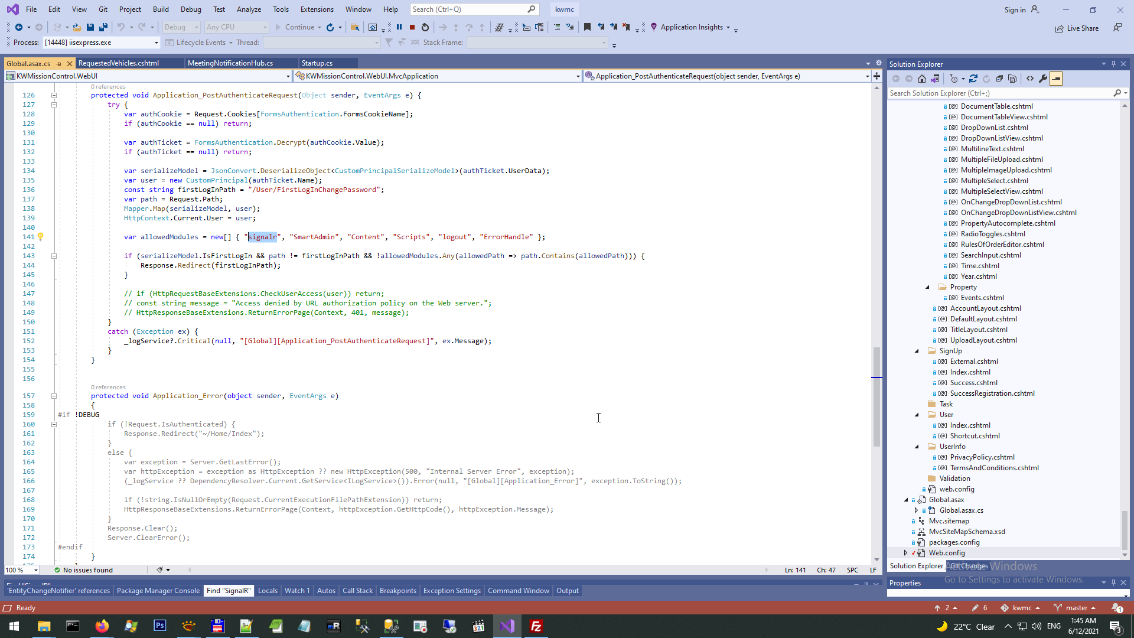Click the Restart debugging icon
Image resolution: width=1134 pixels, height=638 pixels.
coord(425,27)
